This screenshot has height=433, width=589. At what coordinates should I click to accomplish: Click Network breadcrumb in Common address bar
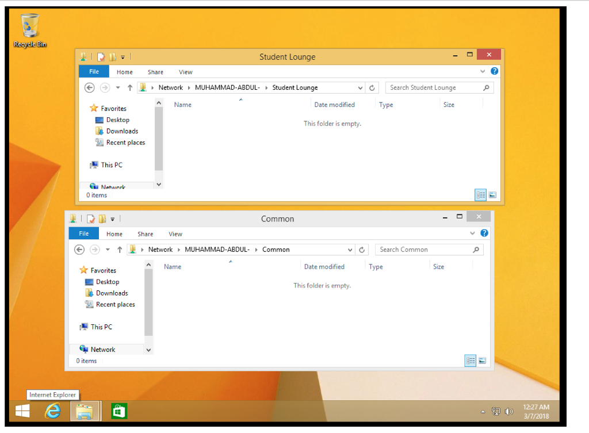pos(160,250)
